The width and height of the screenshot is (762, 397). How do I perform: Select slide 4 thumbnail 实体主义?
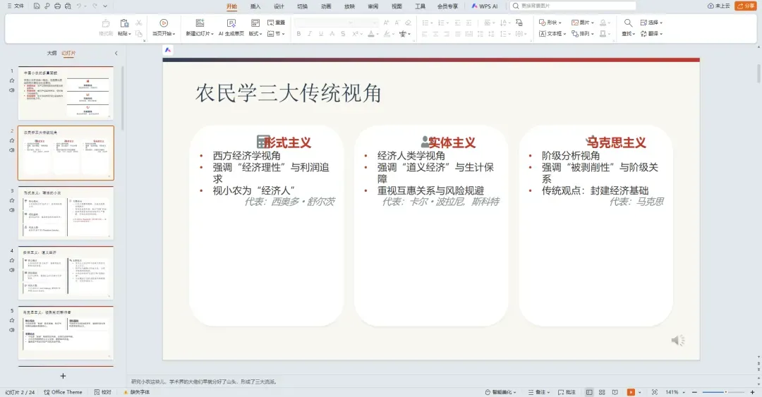[x=66, y=273]
